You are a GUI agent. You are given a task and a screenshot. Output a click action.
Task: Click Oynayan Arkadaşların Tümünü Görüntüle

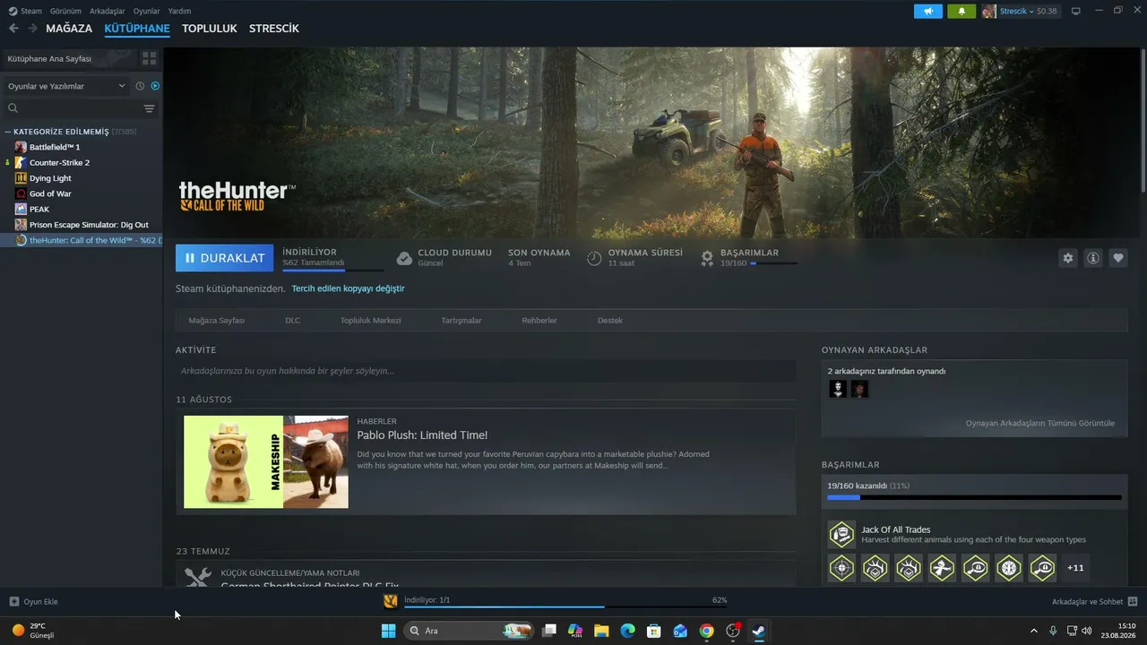coord(1040,423)
